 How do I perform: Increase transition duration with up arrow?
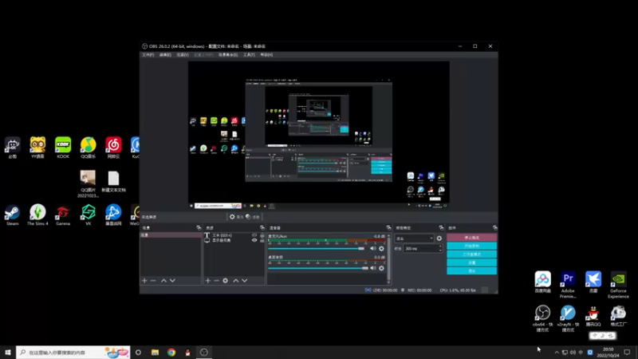[x=440, y=247]
